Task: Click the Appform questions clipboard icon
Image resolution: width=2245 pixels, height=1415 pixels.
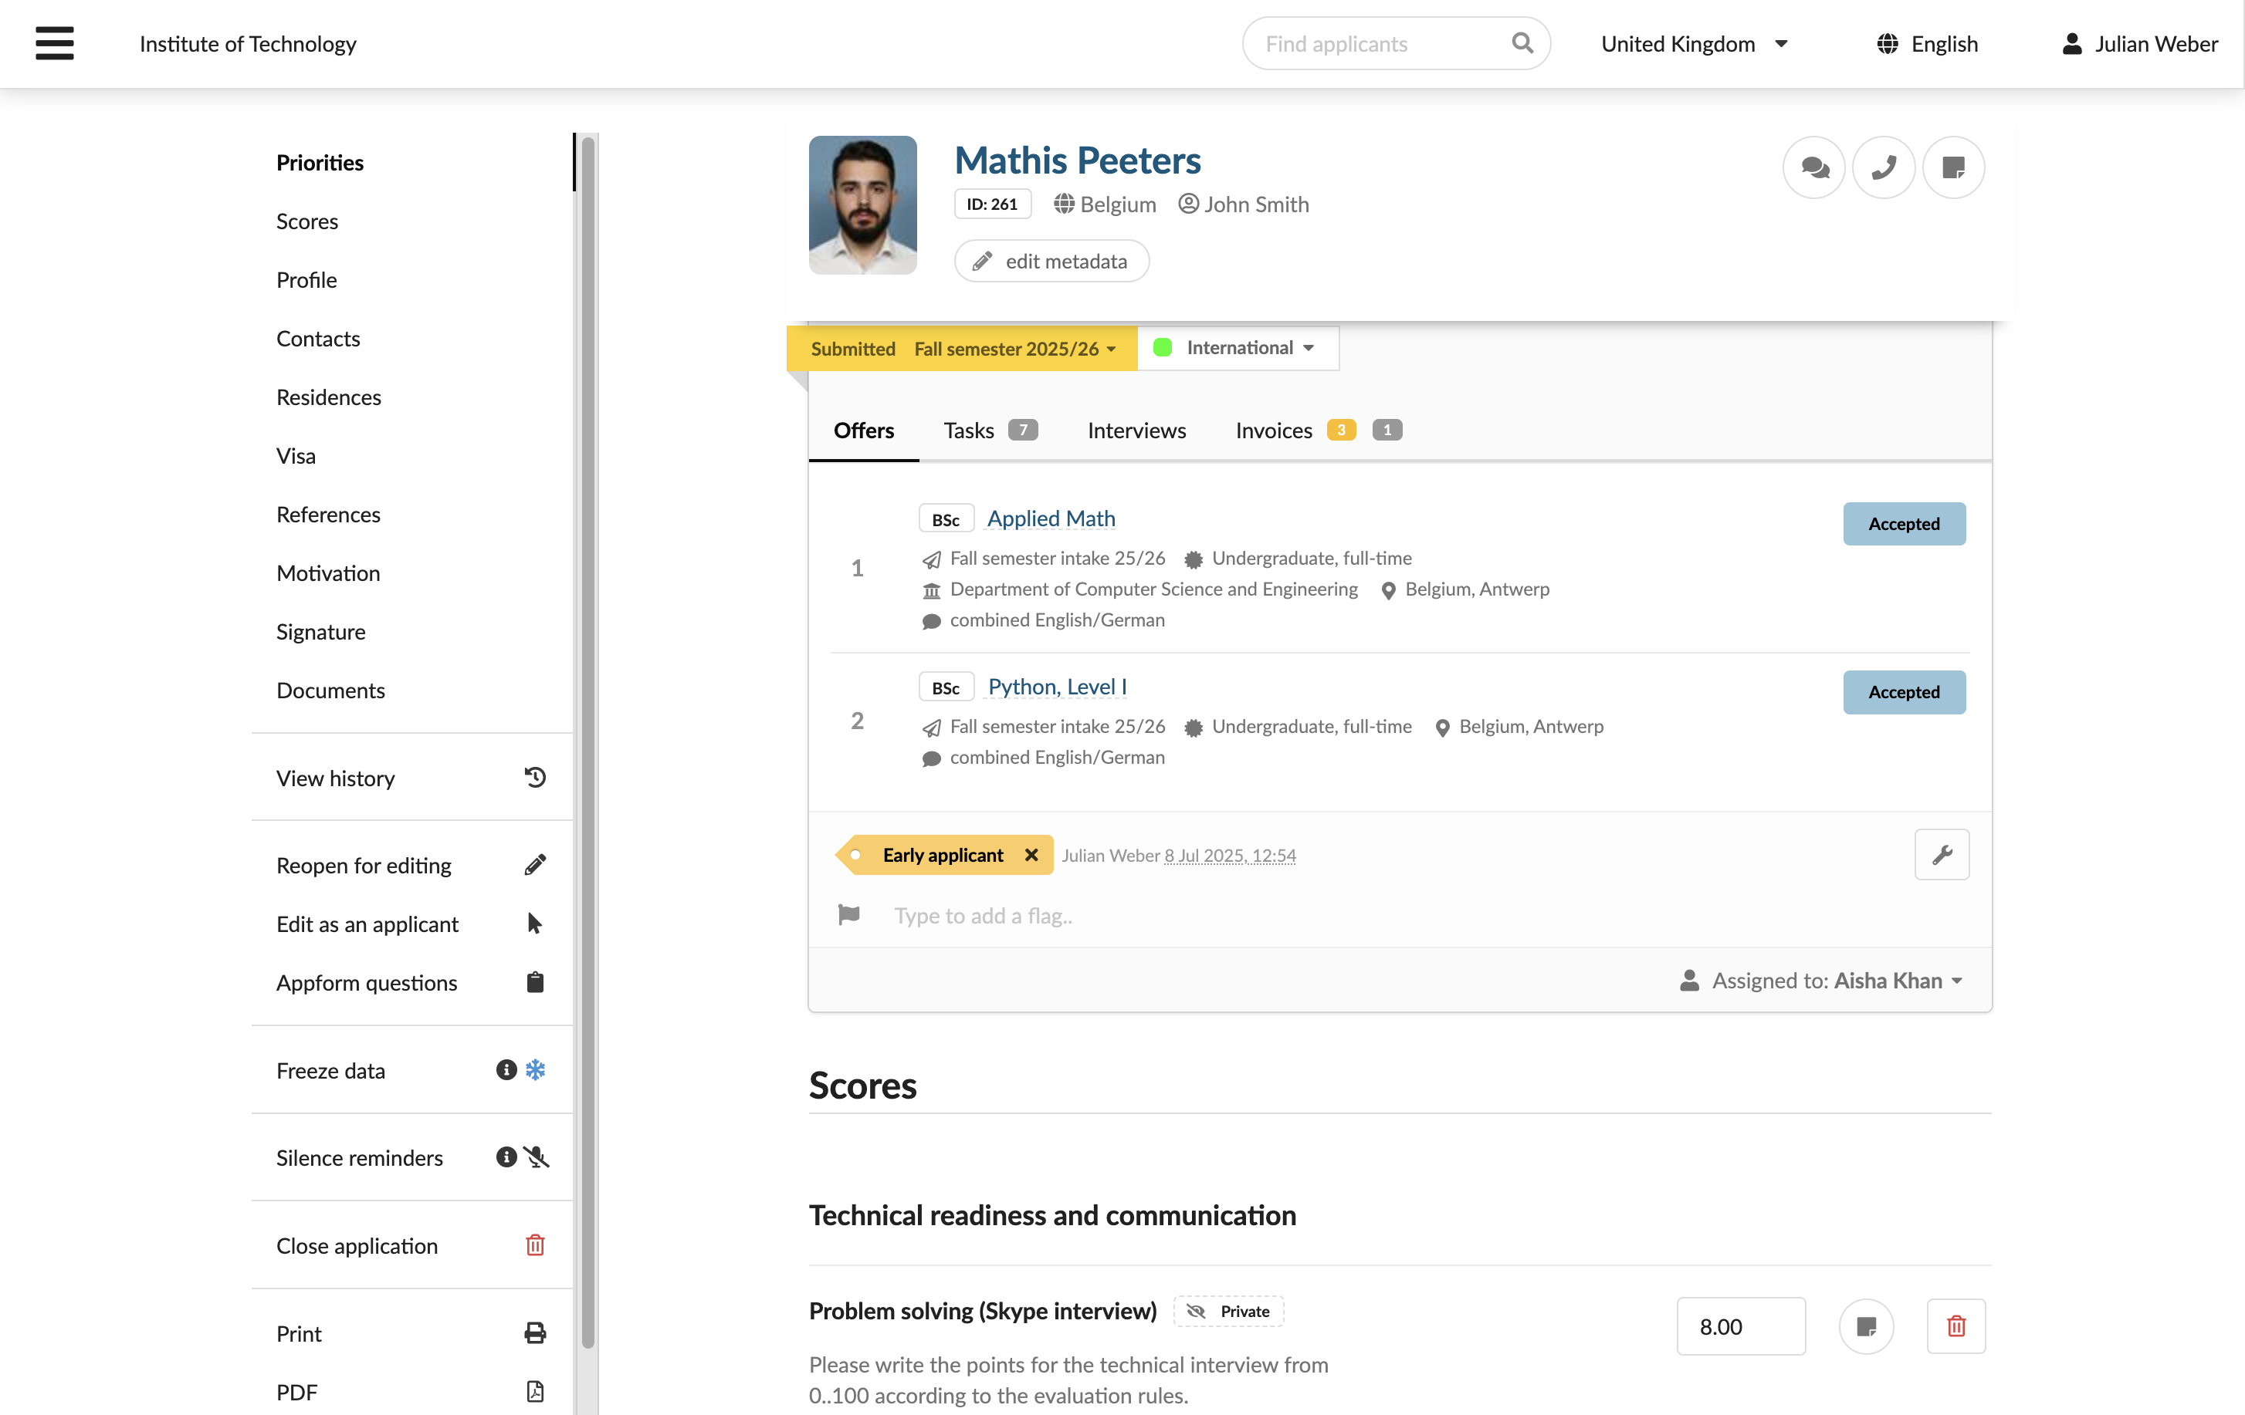Action: (x=534, y=983)
